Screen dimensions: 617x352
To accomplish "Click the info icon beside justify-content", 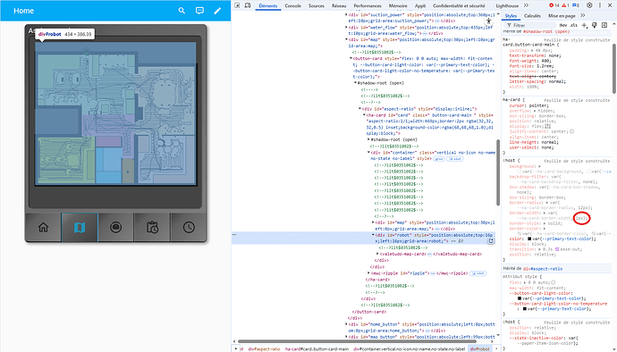I will click(571, 131).
